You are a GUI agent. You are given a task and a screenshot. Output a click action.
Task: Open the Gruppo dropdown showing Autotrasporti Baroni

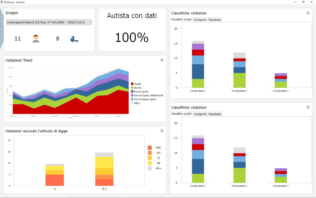click(x=49, y=22)
